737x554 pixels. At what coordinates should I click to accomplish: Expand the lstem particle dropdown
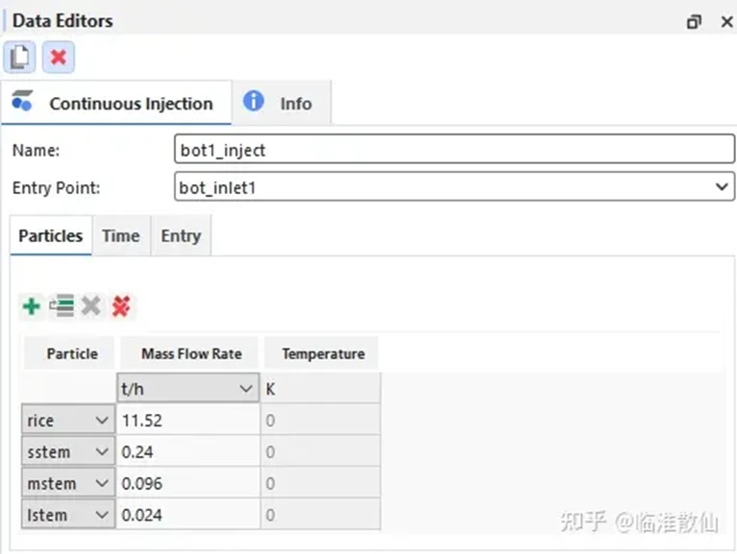click(68, 515)
